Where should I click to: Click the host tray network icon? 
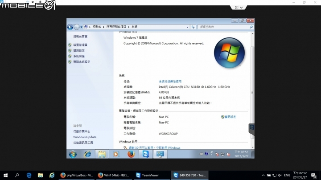[x=275, y=175]
